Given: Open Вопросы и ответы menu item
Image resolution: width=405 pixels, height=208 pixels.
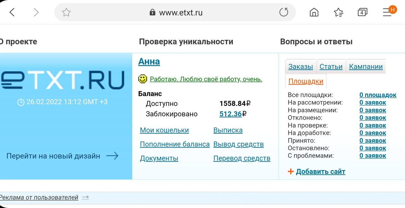Looking at the screenshot, I should click(316, 42).
